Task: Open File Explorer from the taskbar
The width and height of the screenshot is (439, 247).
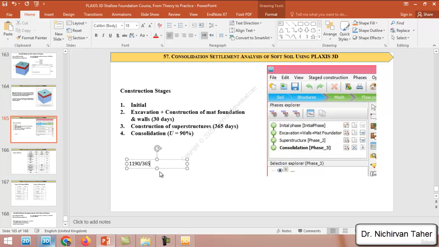Action: 145,241
